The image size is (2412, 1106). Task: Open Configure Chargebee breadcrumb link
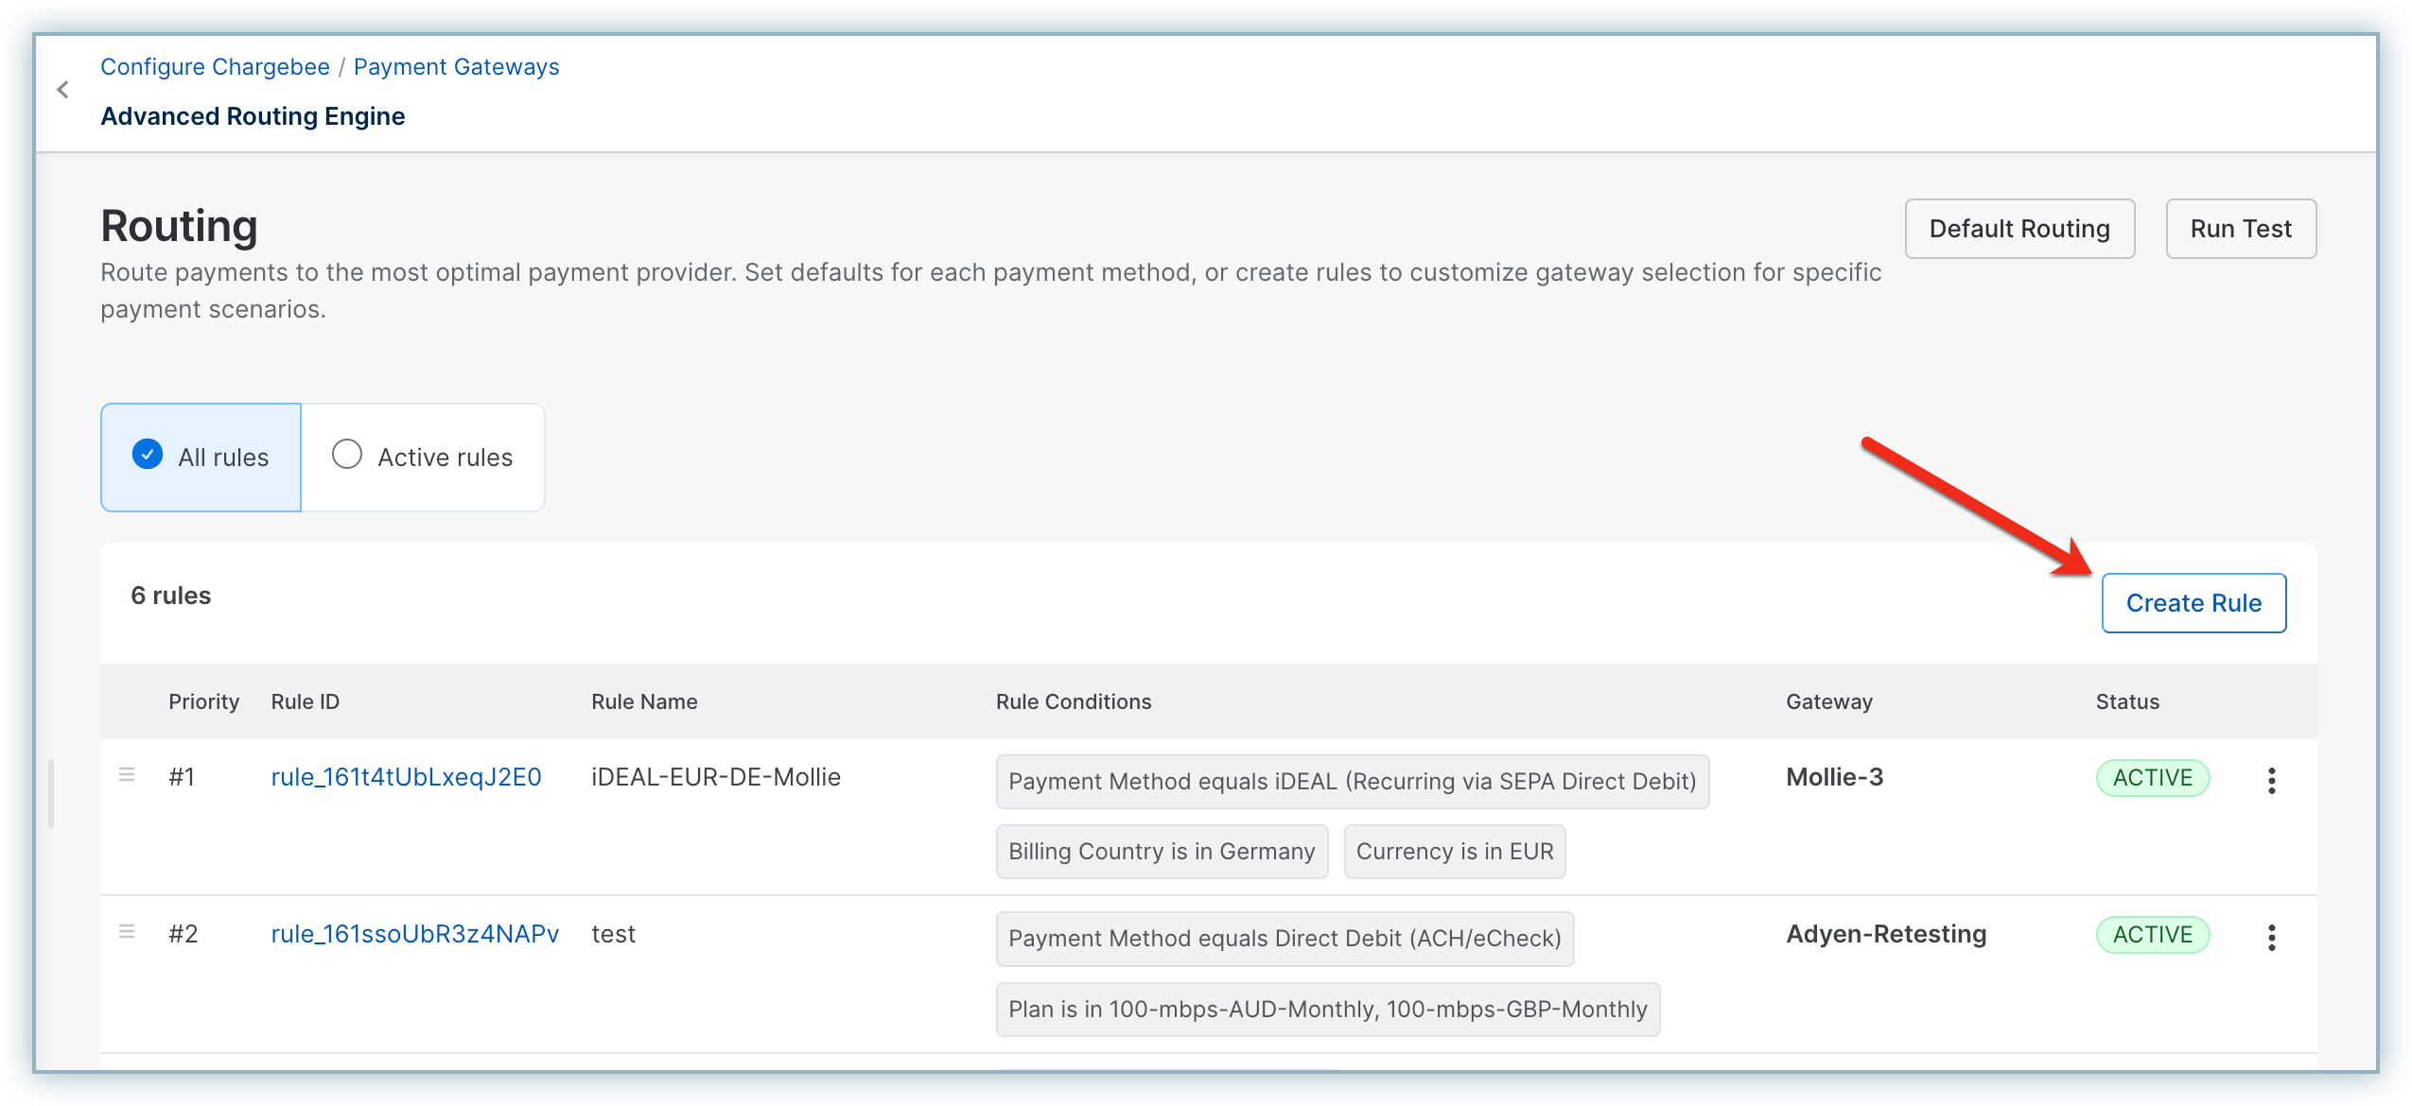click(x=215, y=67)
